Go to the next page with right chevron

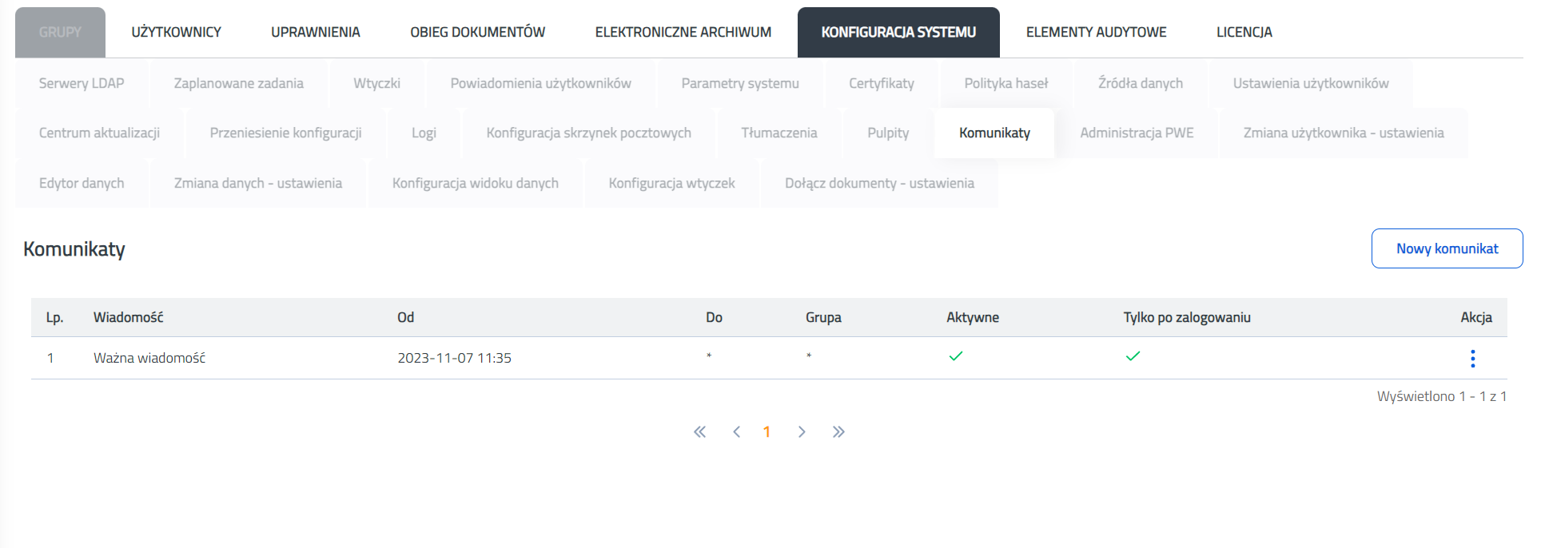point(802,432)
